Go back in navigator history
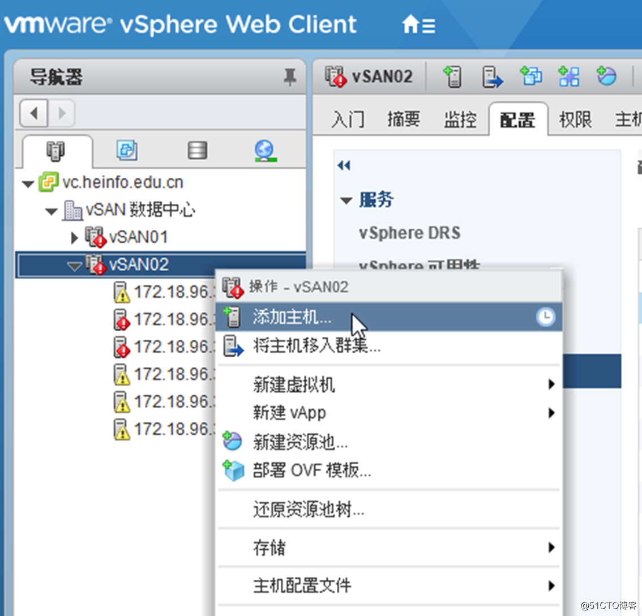The height and width of the screenshot is (616, 642). pos(34,113)
